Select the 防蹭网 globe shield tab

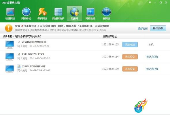pyautogui.click(x=74, y=14)
